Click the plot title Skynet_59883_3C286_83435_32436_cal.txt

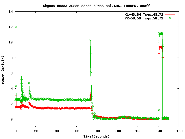click(x=82, y=6)
